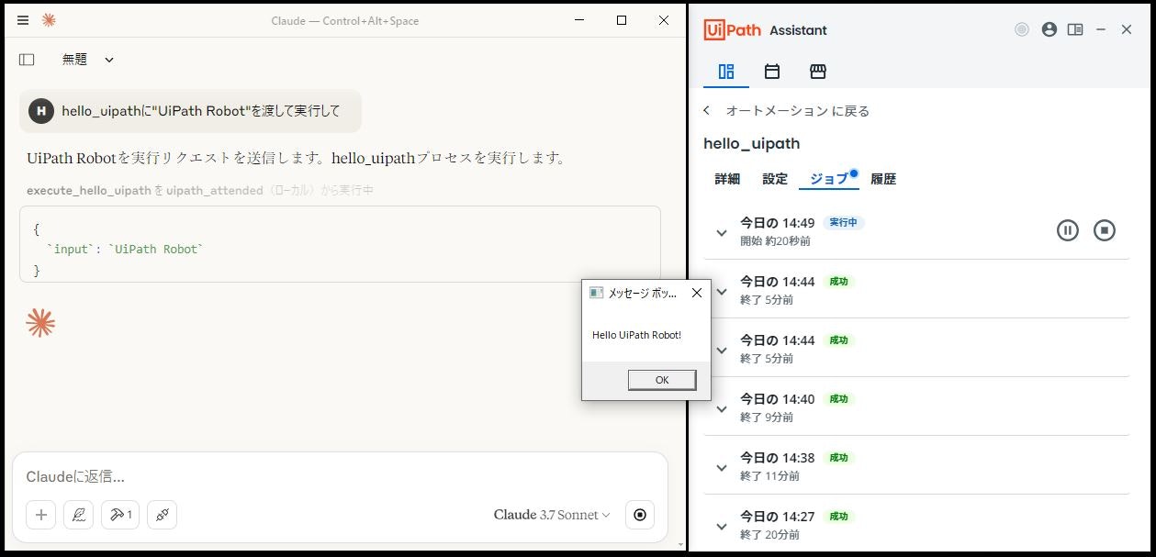Open the user profile icon in UiPath Assistant
This screenshot has width=1156, height=557.
[1049, 29]
